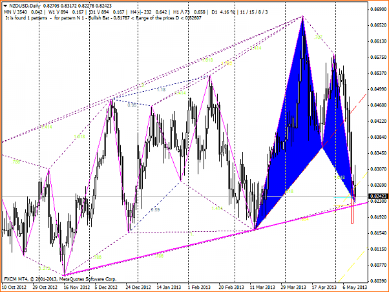Click the 0.83840 price axis label
This screenshot has width=389, height=292.
pyautogui.click(x=378, y=137)
